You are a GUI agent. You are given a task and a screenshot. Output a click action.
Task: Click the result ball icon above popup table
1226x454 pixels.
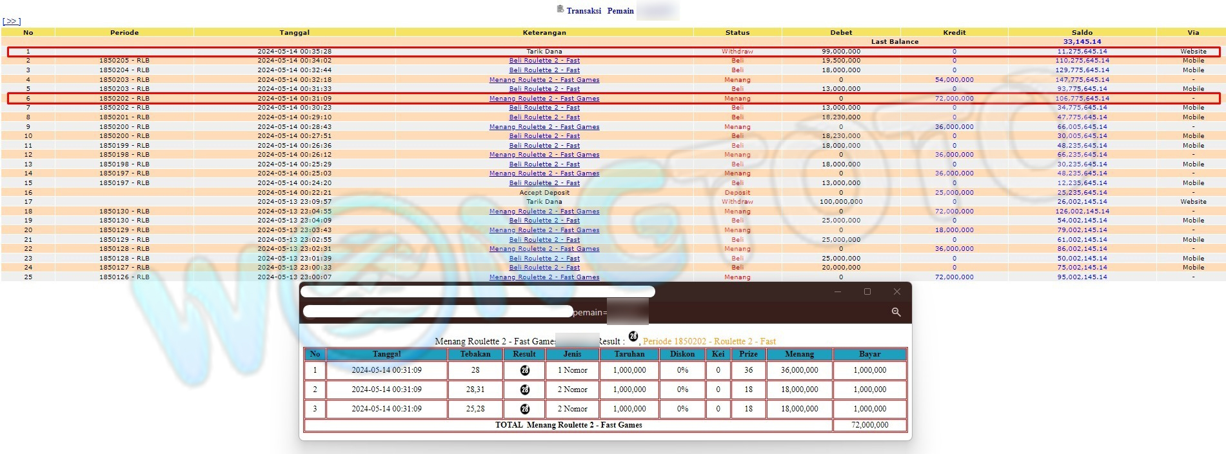coord(633,336)
